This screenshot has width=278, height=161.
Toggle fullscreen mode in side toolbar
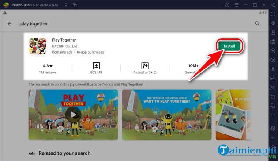pyautogui.click(x=273, y=14)
